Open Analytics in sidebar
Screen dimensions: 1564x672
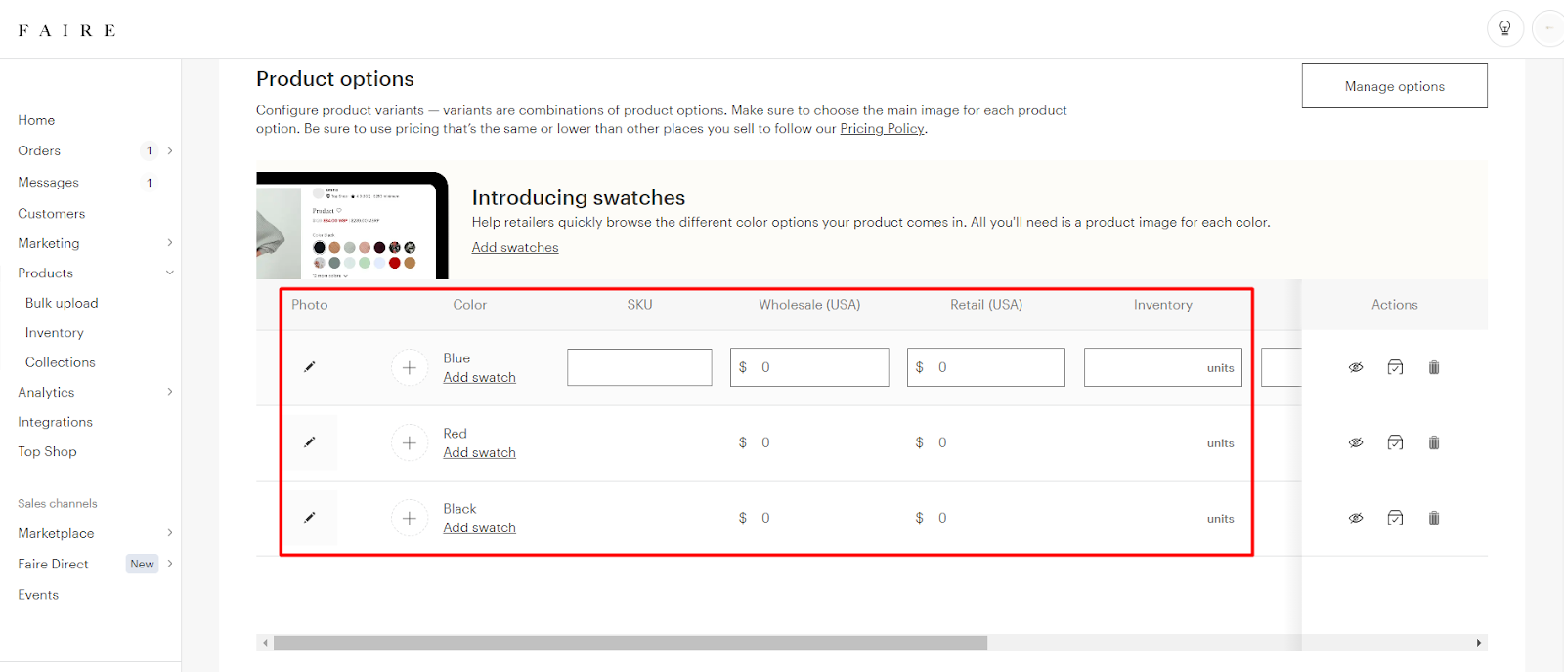[x=46, y=393]
